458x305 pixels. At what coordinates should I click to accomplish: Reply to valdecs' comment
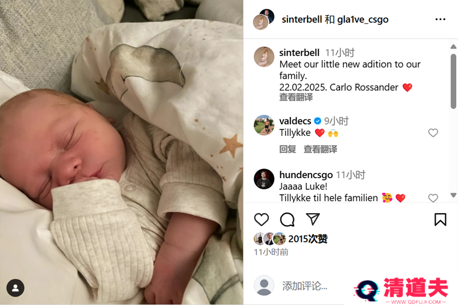point(288,149)
